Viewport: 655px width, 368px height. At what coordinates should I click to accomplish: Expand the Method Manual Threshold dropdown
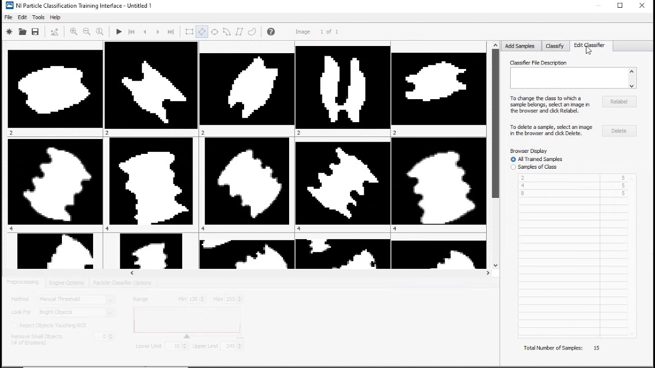[110, 300]
